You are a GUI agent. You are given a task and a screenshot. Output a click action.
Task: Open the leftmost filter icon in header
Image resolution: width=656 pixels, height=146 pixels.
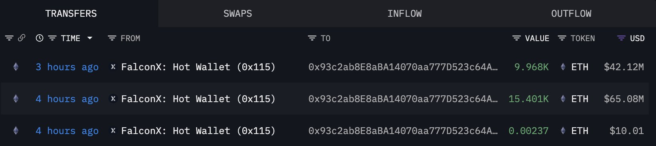pyautogui.click(x=9, y=38)
